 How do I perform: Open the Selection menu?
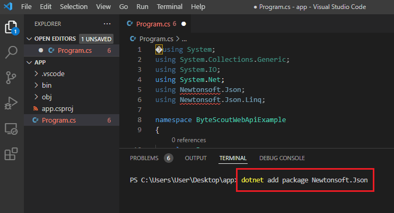click(74, 7)
